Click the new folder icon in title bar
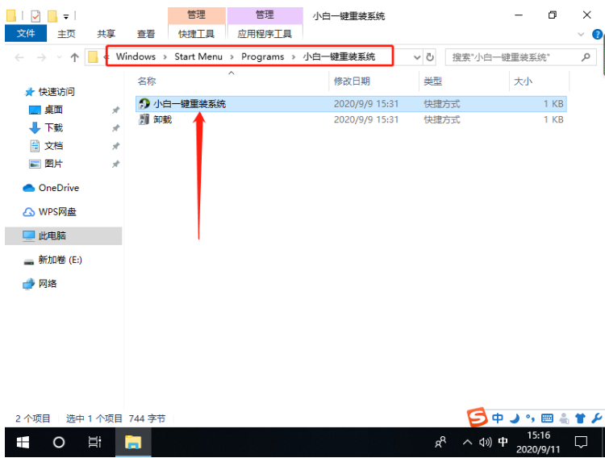605x458 pixels. click(x=52, y=16)
